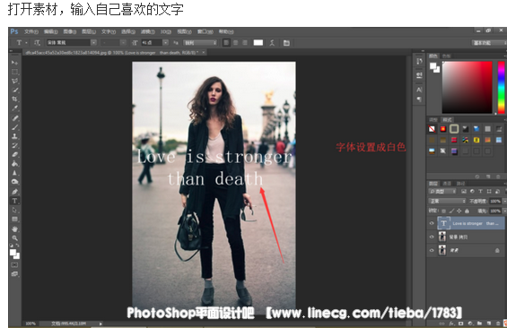Toggle right align text button
This screenshot has width=507, height=328.
[245, 43]
